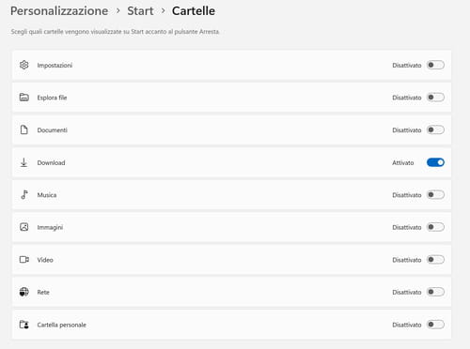Click the Impostazioni gear icon
Viewport: 470px width, 349px height.
point(24,65)
